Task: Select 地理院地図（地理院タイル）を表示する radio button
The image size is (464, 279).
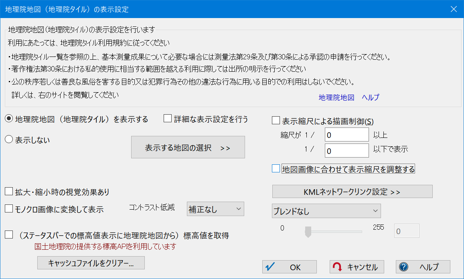Action: [x=9, y=119]
